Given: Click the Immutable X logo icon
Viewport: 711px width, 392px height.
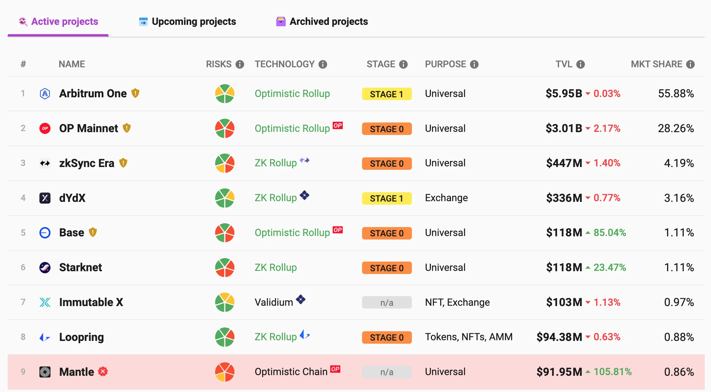Looking at the screenshot, I should [45, 302].
